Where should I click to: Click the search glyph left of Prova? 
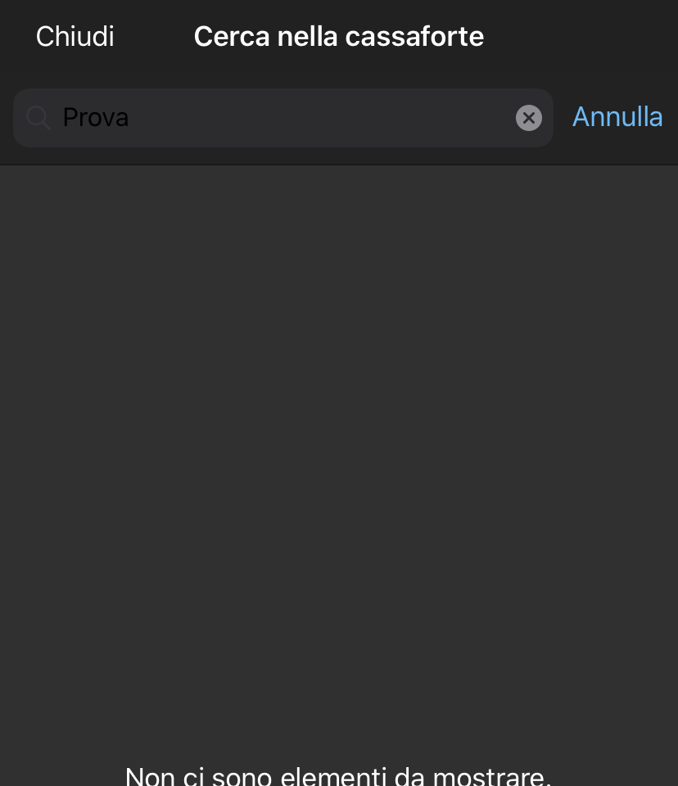tap(38, 118)
